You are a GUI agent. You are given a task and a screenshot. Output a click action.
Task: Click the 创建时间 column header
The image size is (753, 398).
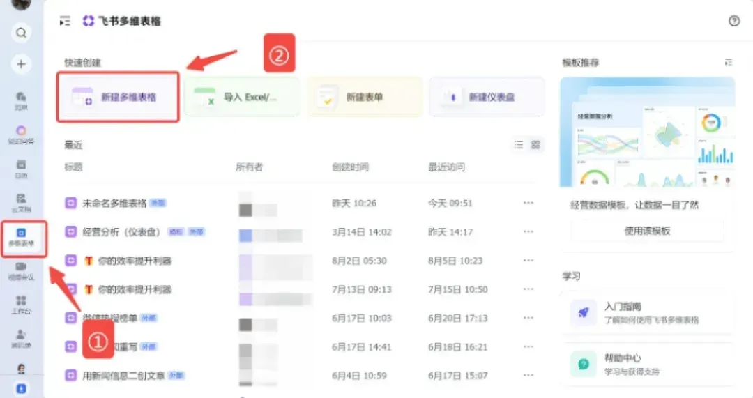click(350, 167)
